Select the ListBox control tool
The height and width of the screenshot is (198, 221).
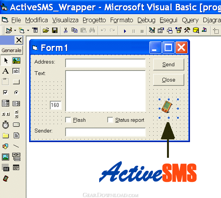[16, 103]
